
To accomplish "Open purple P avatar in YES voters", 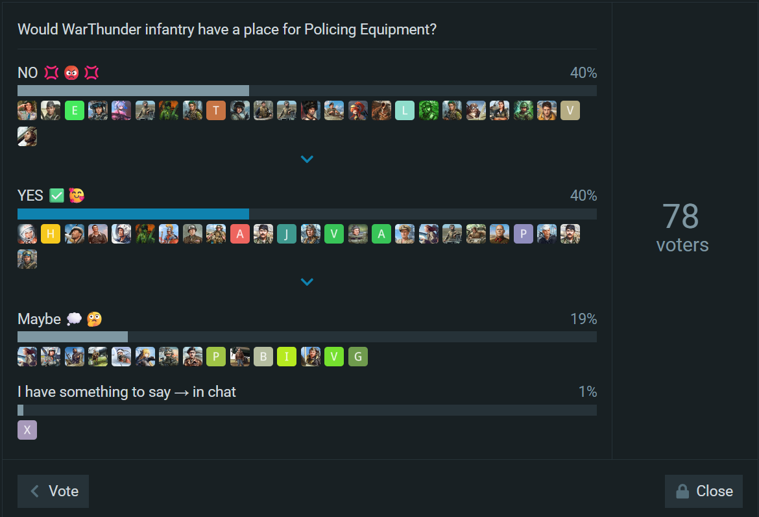I will pos(524,234).
